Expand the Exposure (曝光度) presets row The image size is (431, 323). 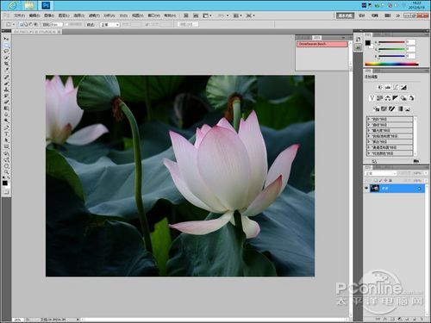369,130
